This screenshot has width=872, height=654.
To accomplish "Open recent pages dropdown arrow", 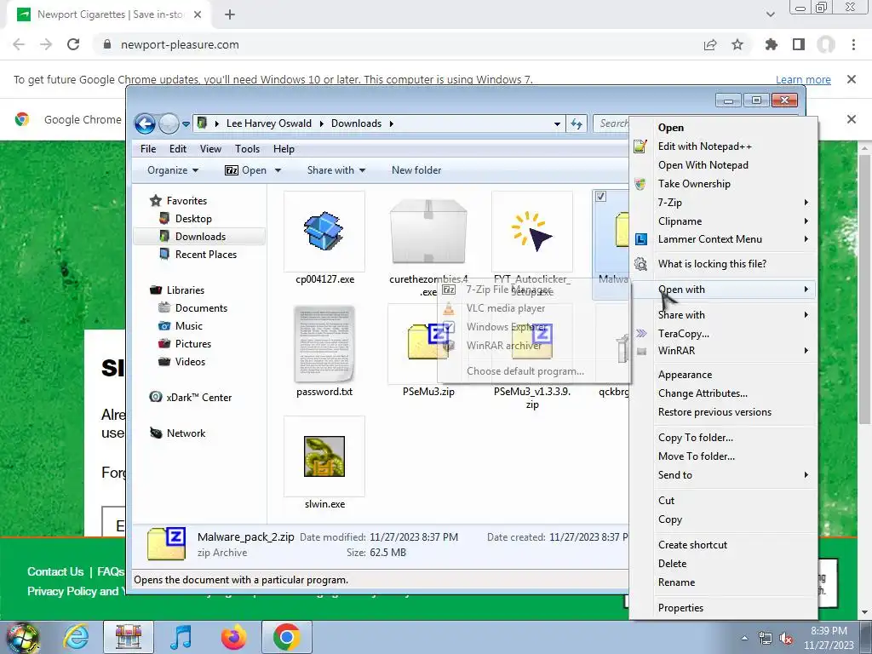I will point(186,123).
